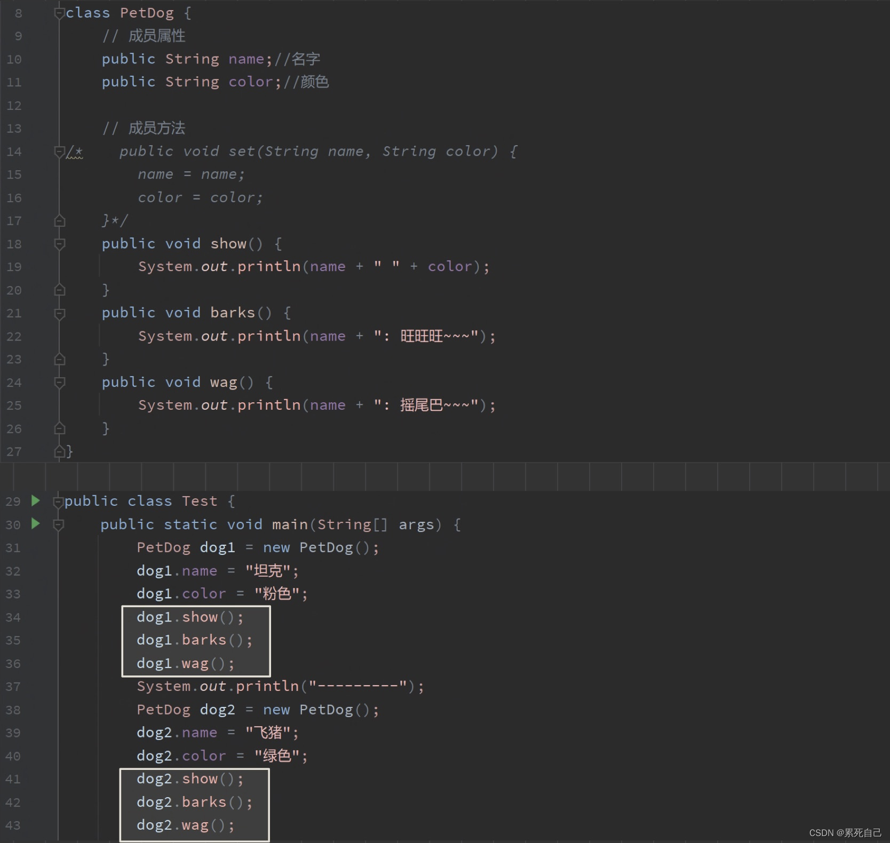
Task: Click the println with '旺旺旺~~~' string
Action: tap(317, 336)
